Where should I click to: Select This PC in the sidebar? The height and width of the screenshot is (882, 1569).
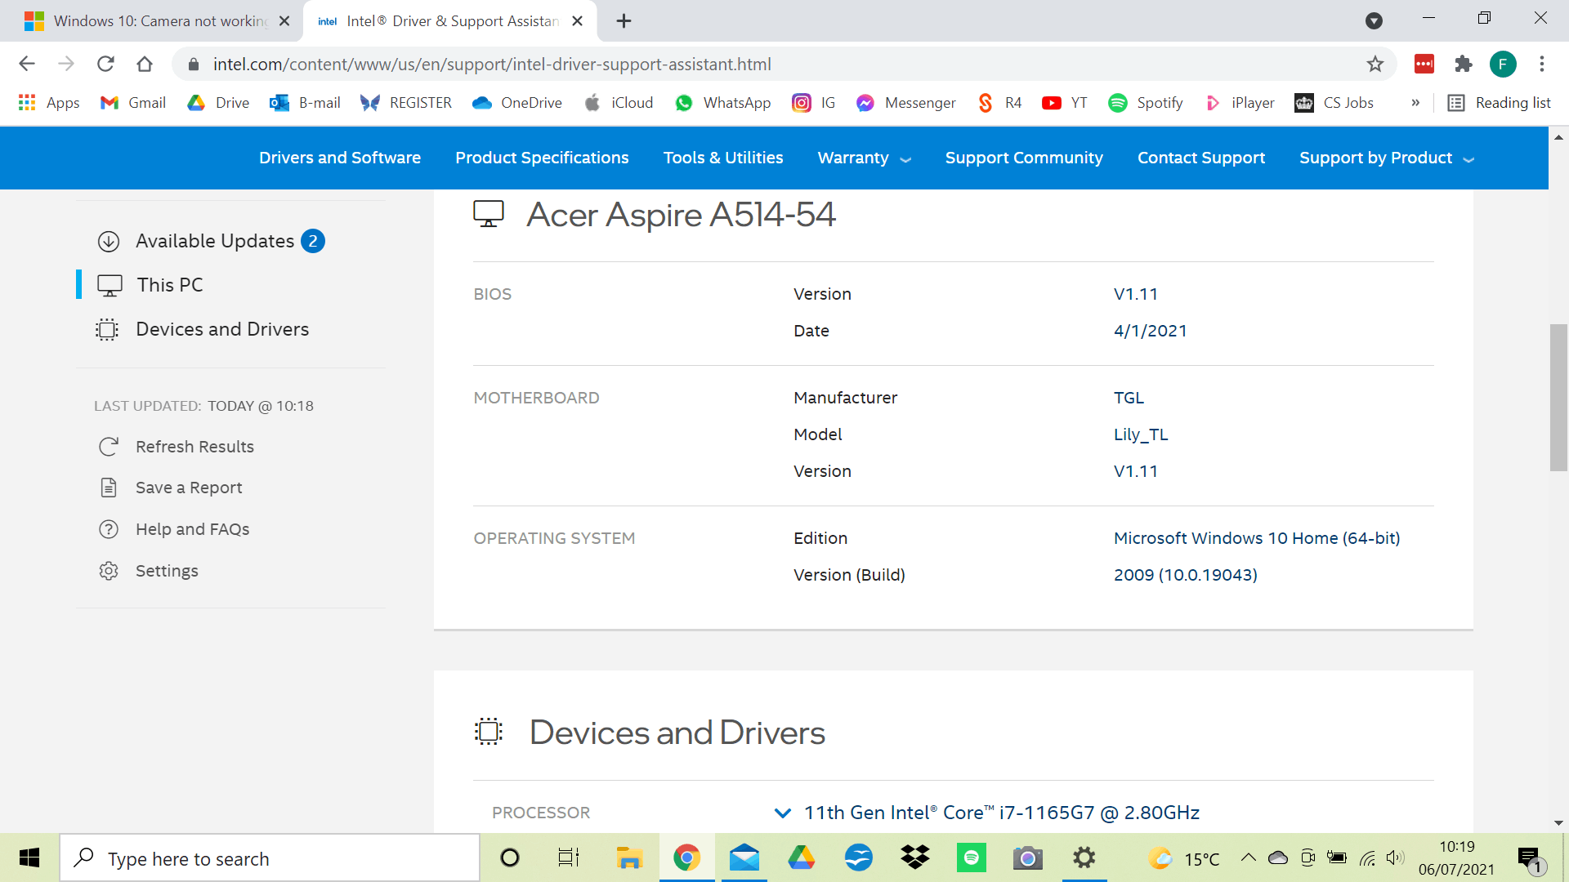[x=169, y=285]
